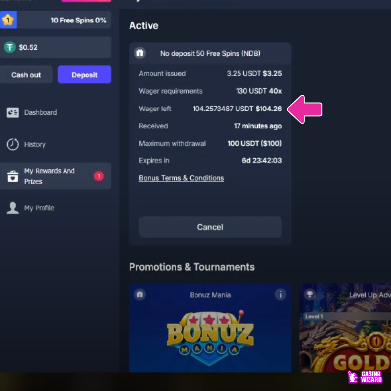
Task: Click the "130 USDT 40x" wager value
Action: (259, 91)
